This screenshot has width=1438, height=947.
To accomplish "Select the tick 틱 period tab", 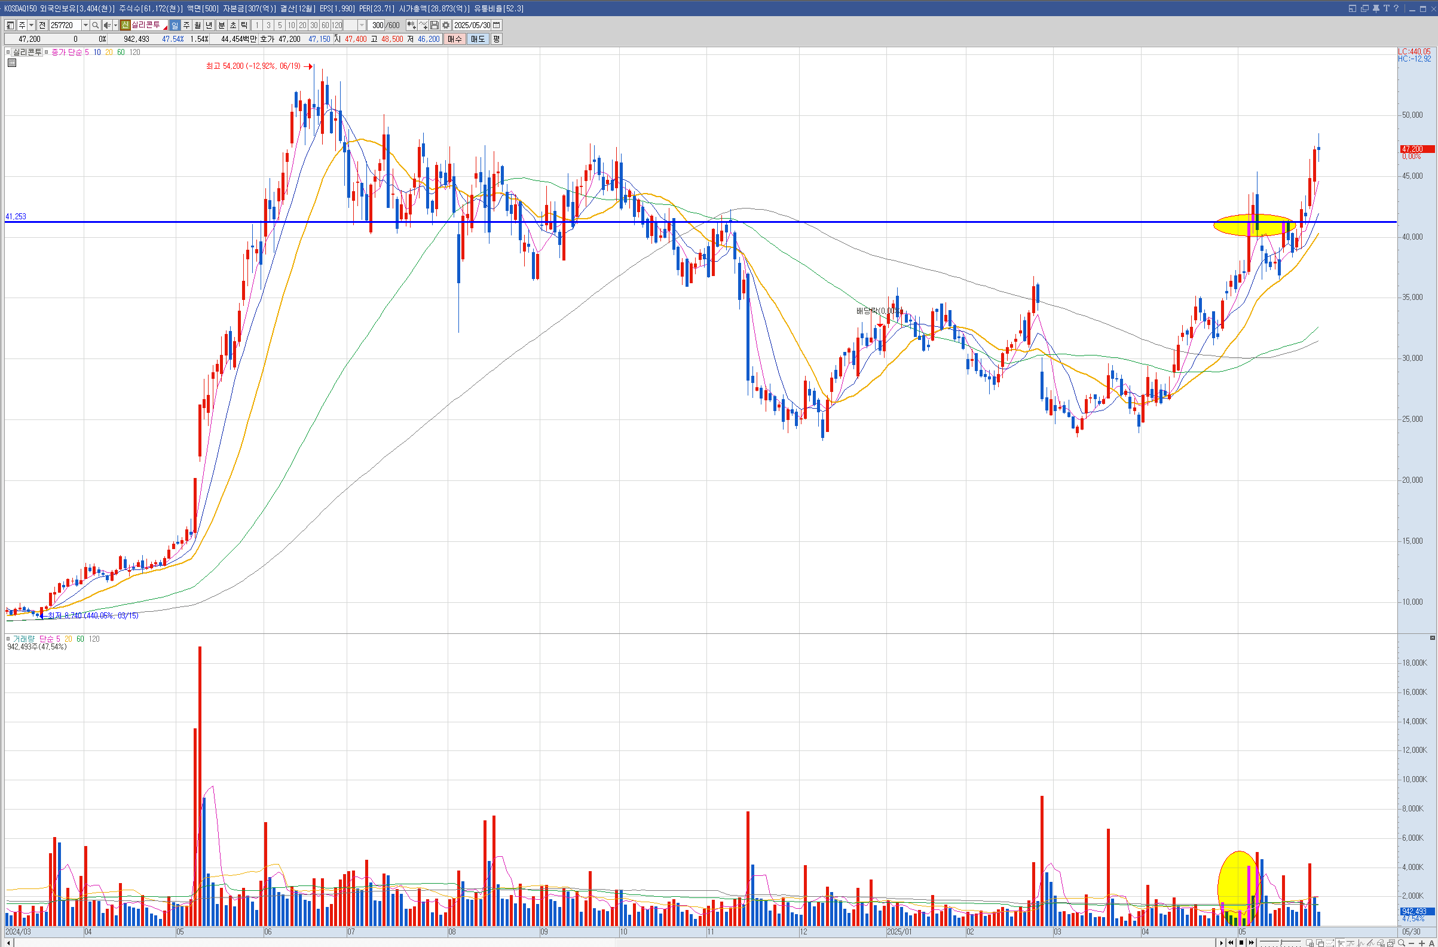I will coord(244,25).
